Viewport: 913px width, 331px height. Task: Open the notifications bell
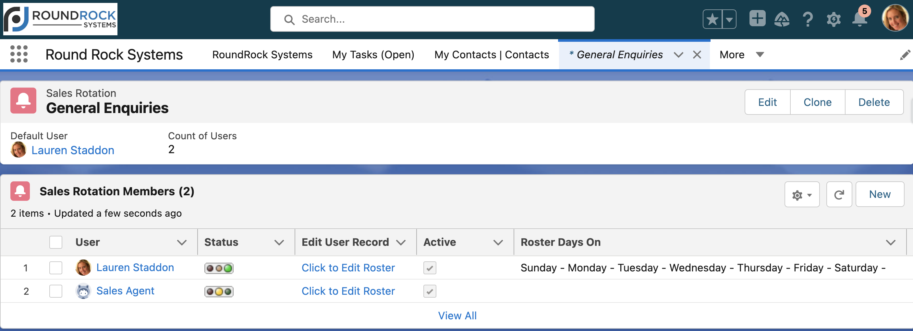[x=860, y=19]
